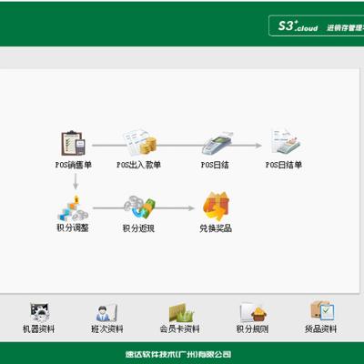Open the 兑换奖品 gift box icon
Image resolution: width=364 pixels, height=364 pixels.
pyautogui.click(x=216, y=206)
